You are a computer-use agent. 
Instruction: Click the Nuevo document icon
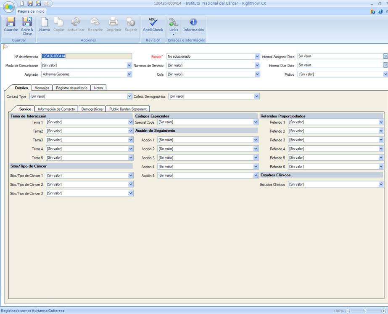tap(45, 24)
